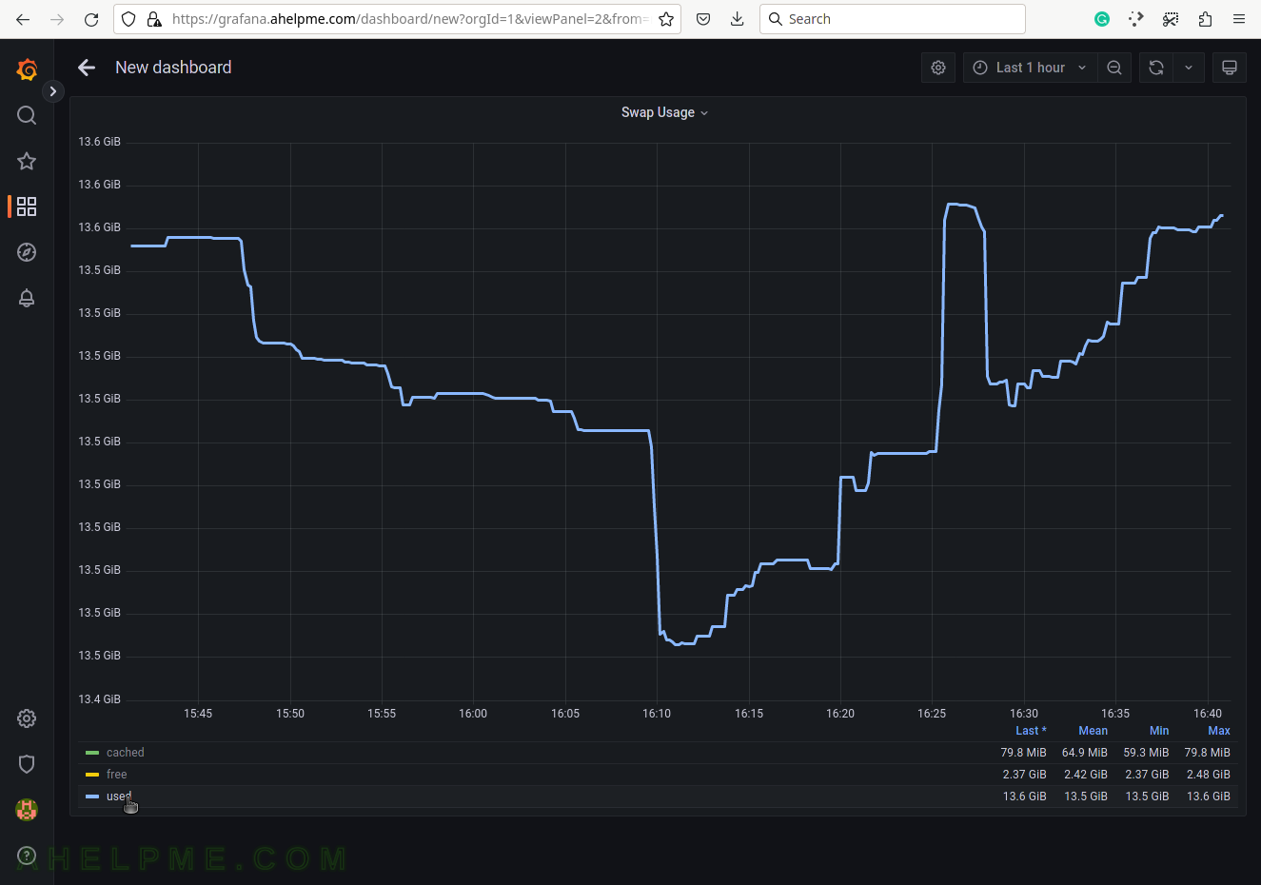This screenshot has height=885, width=1261.
Task: Open the Dashboards grid icon in sidebar
Action: [x=27, y=206]
